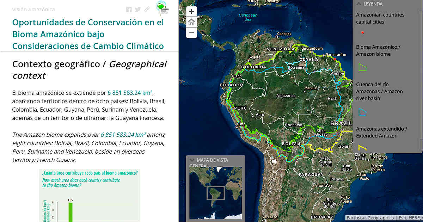Copy the story link via chain icon
The height and width of the screenshot is (222, 423).
tap(147, 10)
